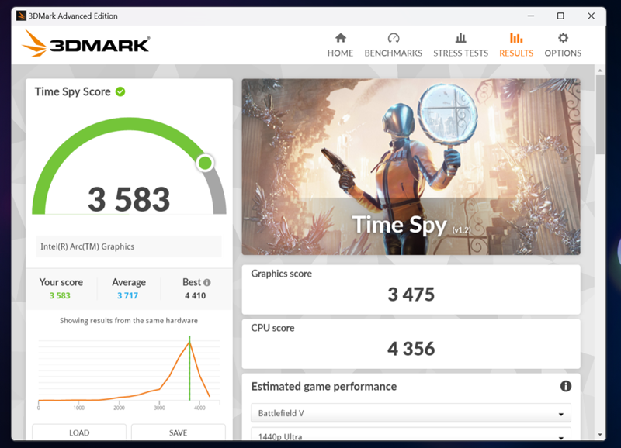Click the SAVE button
Screen dimensions: 621x448
pyautogui.click(x=179, y=432)
